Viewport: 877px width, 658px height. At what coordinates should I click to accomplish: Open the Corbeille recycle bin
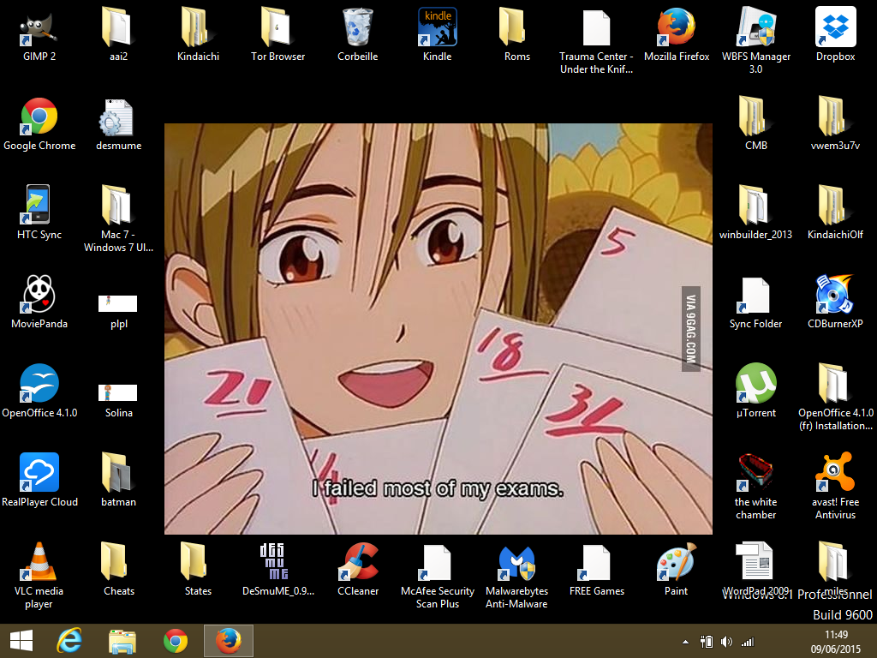(357, 28)
